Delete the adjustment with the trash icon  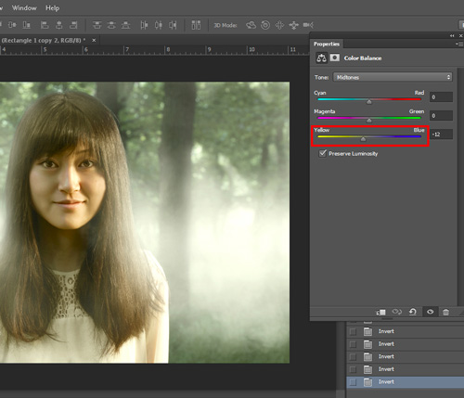tap(445, 312)
